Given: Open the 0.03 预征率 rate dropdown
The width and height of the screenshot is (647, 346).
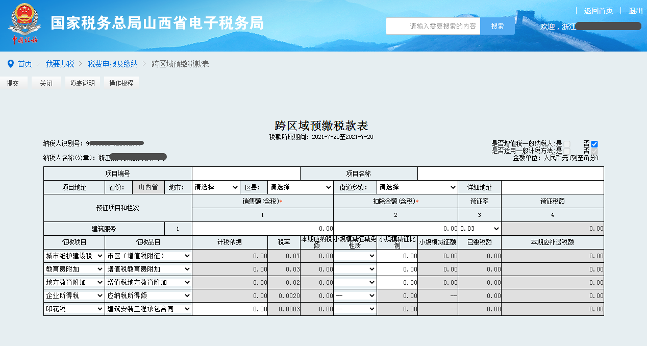Looking at the screenshot, I should [x=479, y=228].
